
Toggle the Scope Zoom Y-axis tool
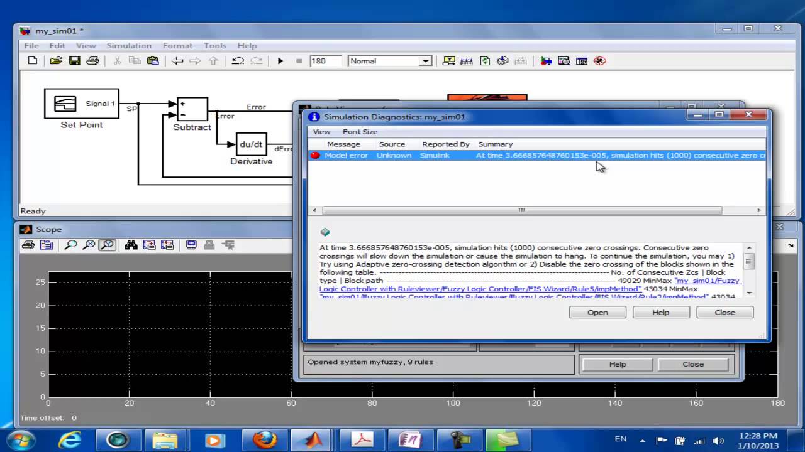tap(107, 245)
